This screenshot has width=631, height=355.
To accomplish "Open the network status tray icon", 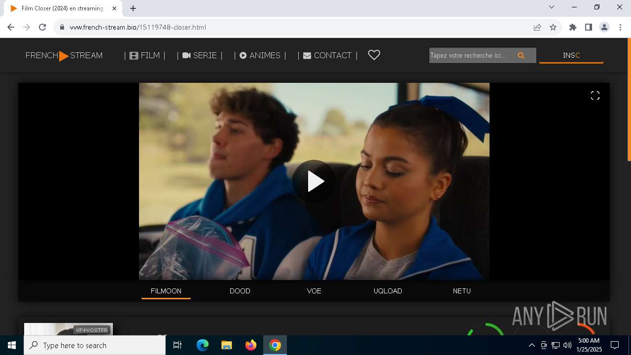I will [556, 345].
